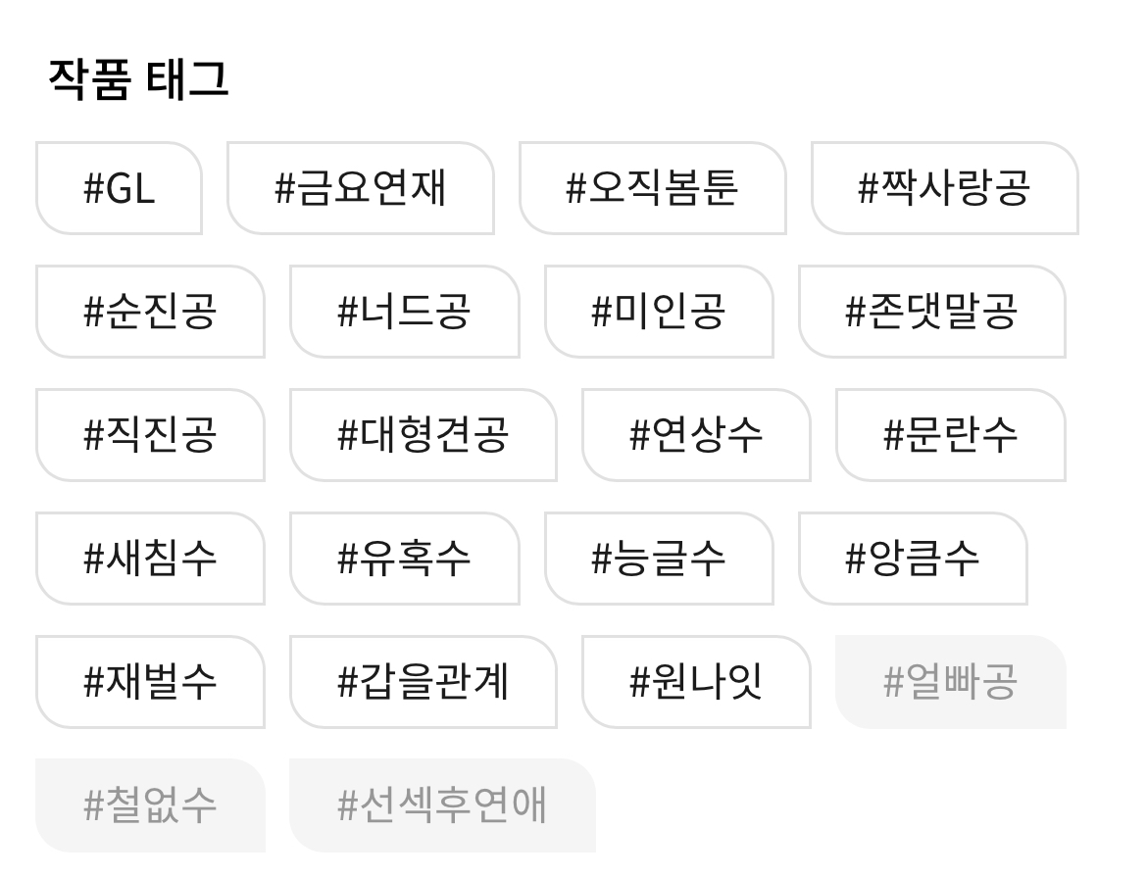Viewport: 1147px width, 877px height.
Task: Select the #대형견공 tag
Action: pyautogui.click(x=423, y=435)
